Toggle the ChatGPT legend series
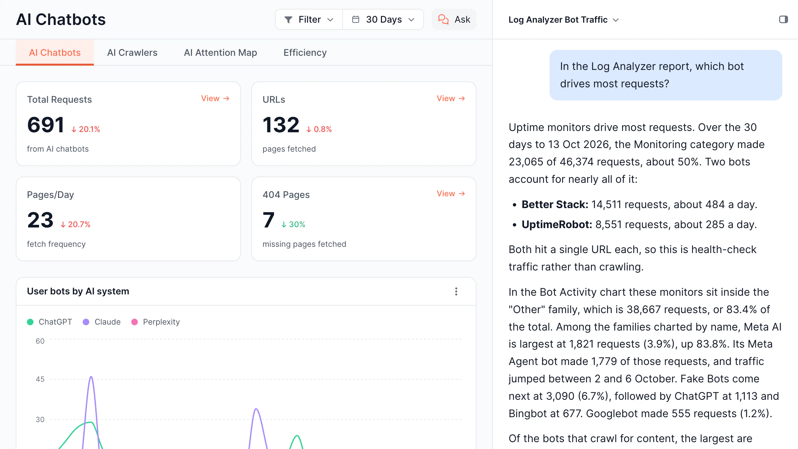798x449 pixels. click(x=50, y=322)
